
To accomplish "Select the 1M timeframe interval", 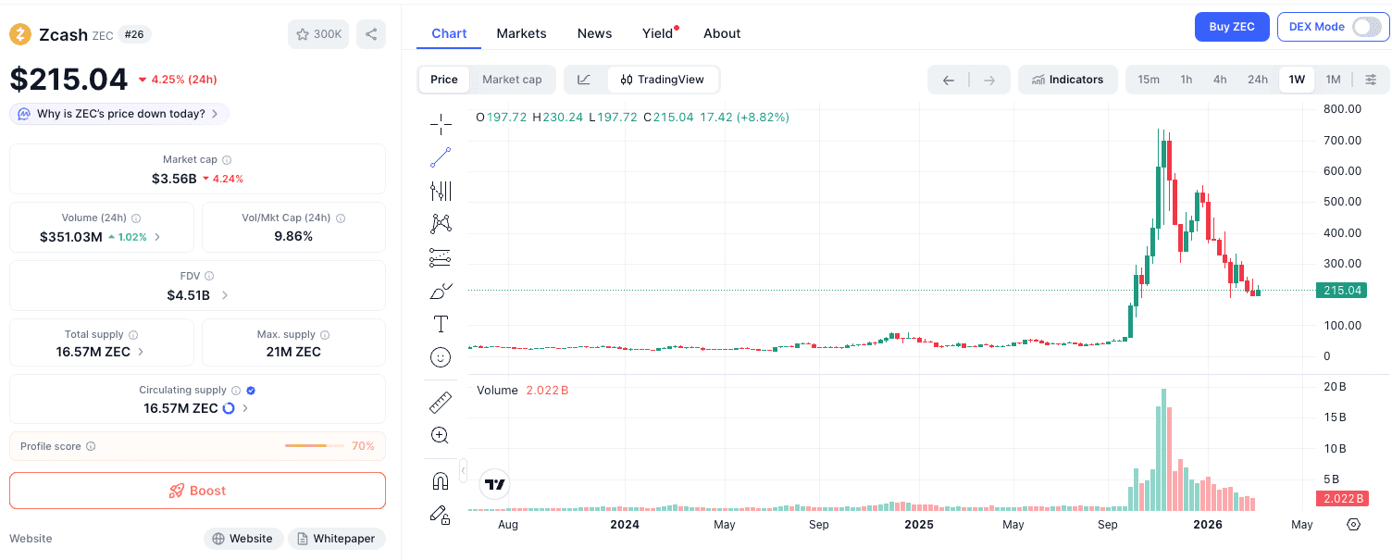I will 1333,80.
